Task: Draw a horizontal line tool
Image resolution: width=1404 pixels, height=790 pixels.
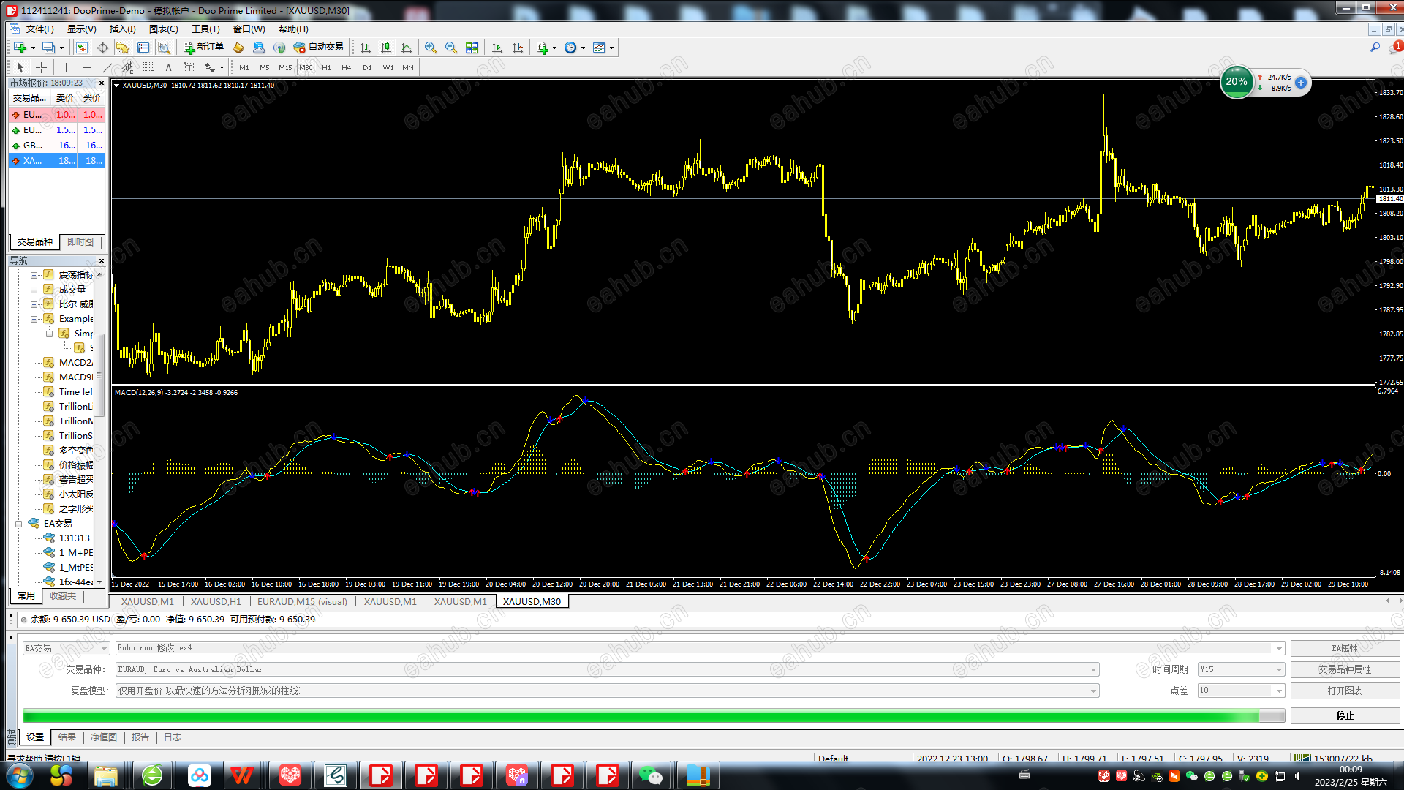Action: [87, 67]
